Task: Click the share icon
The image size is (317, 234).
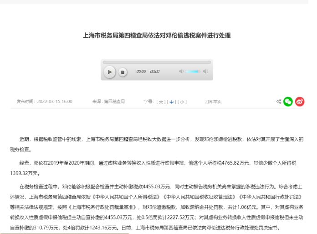Action: [x=279, y=102]
